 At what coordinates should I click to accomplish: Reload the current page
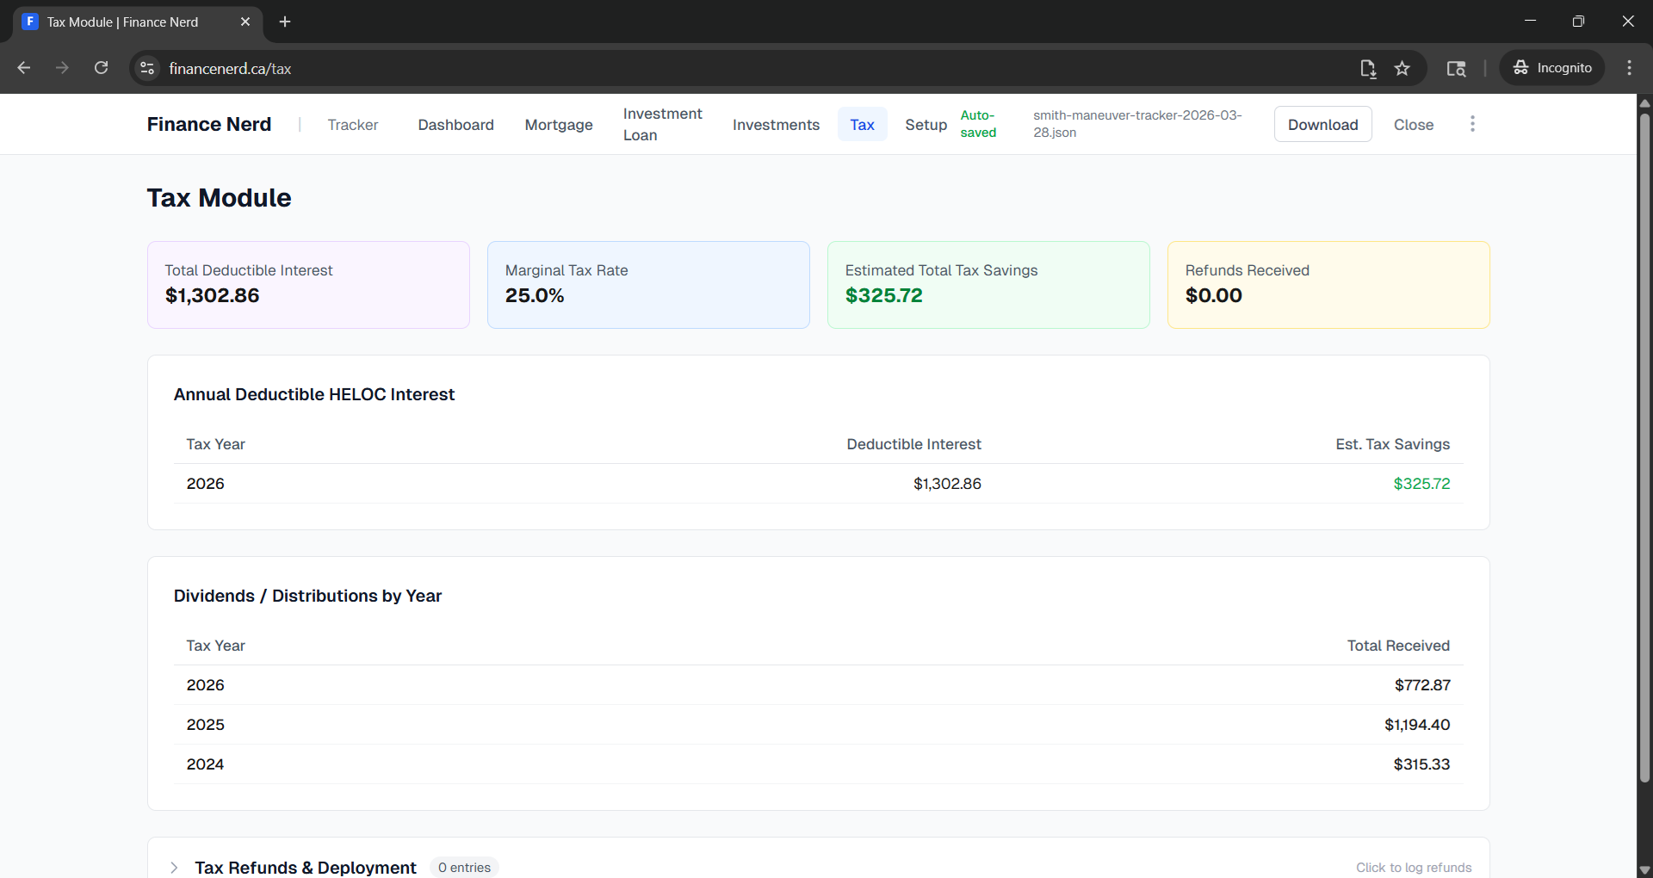point(101,67)
